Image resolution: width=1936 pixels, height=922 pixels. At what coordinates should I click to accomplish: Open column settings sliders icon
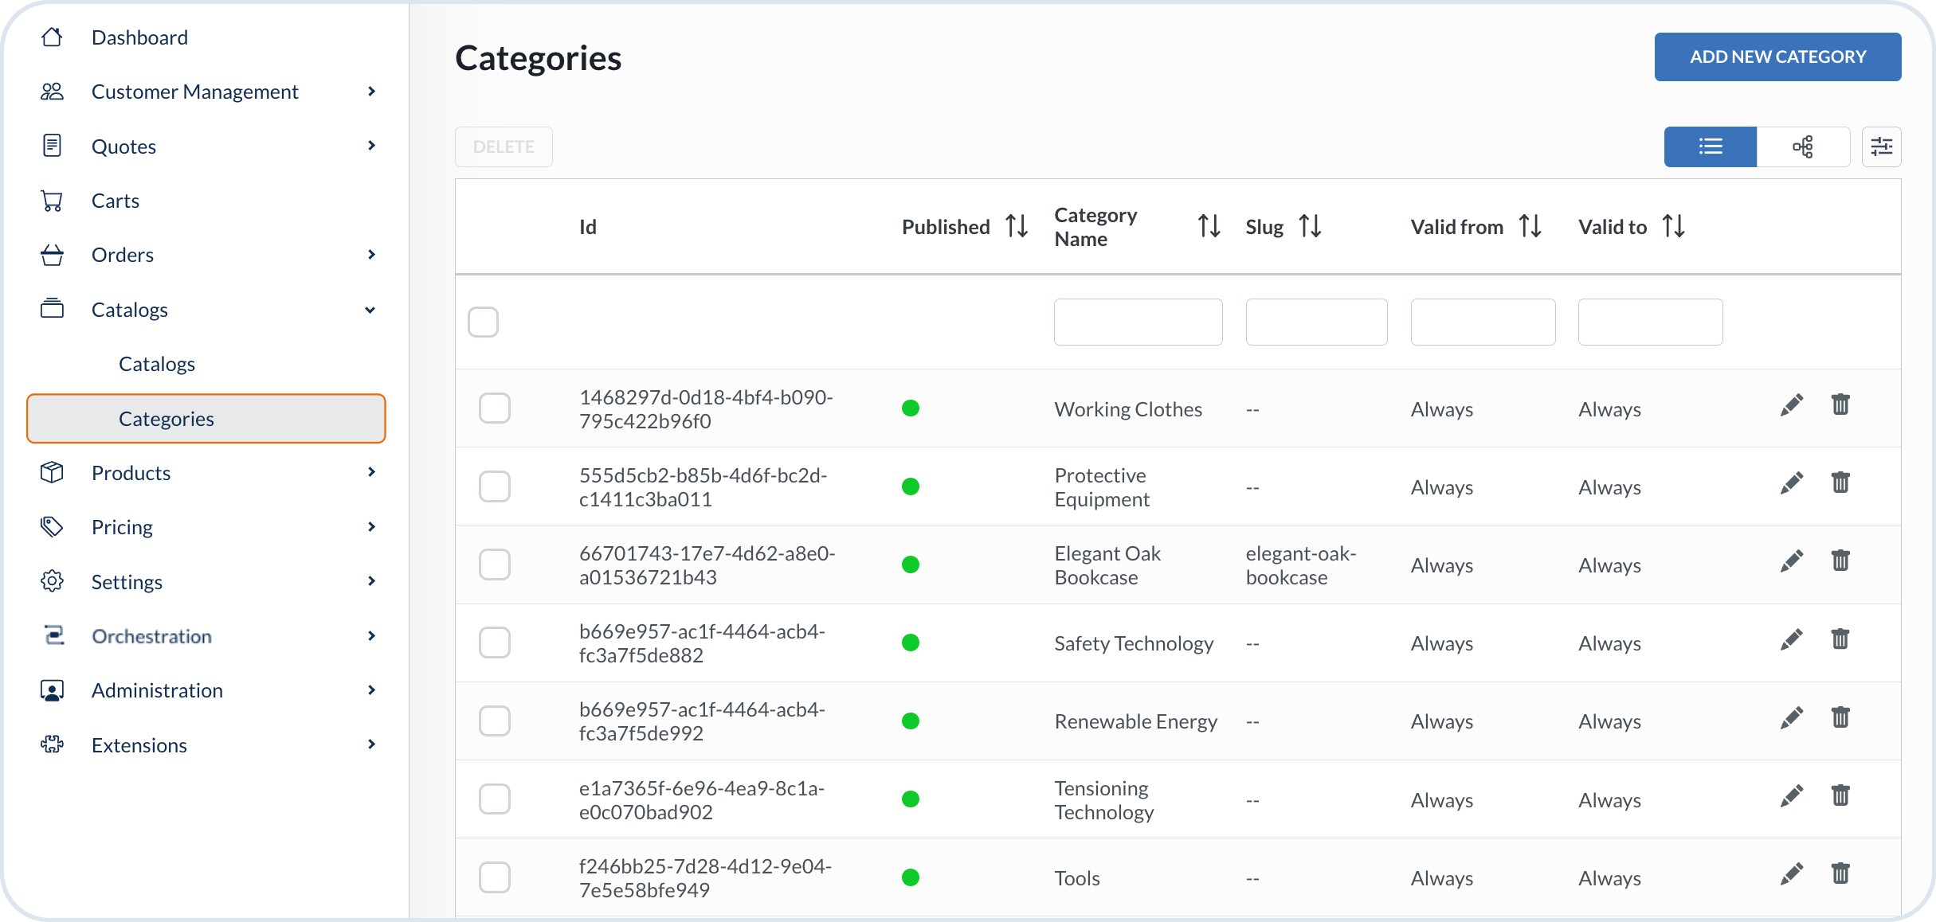pyautogui.click(x=1881, y=147)
